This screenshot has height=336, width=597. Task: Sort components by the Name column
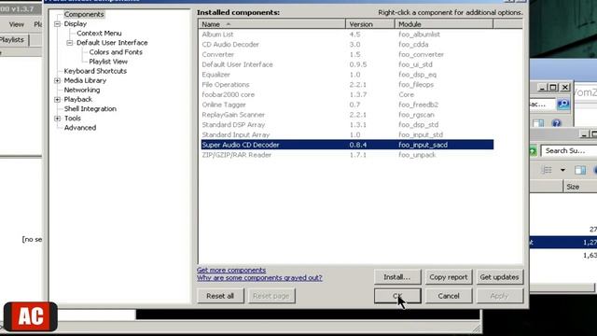(271, 24)
